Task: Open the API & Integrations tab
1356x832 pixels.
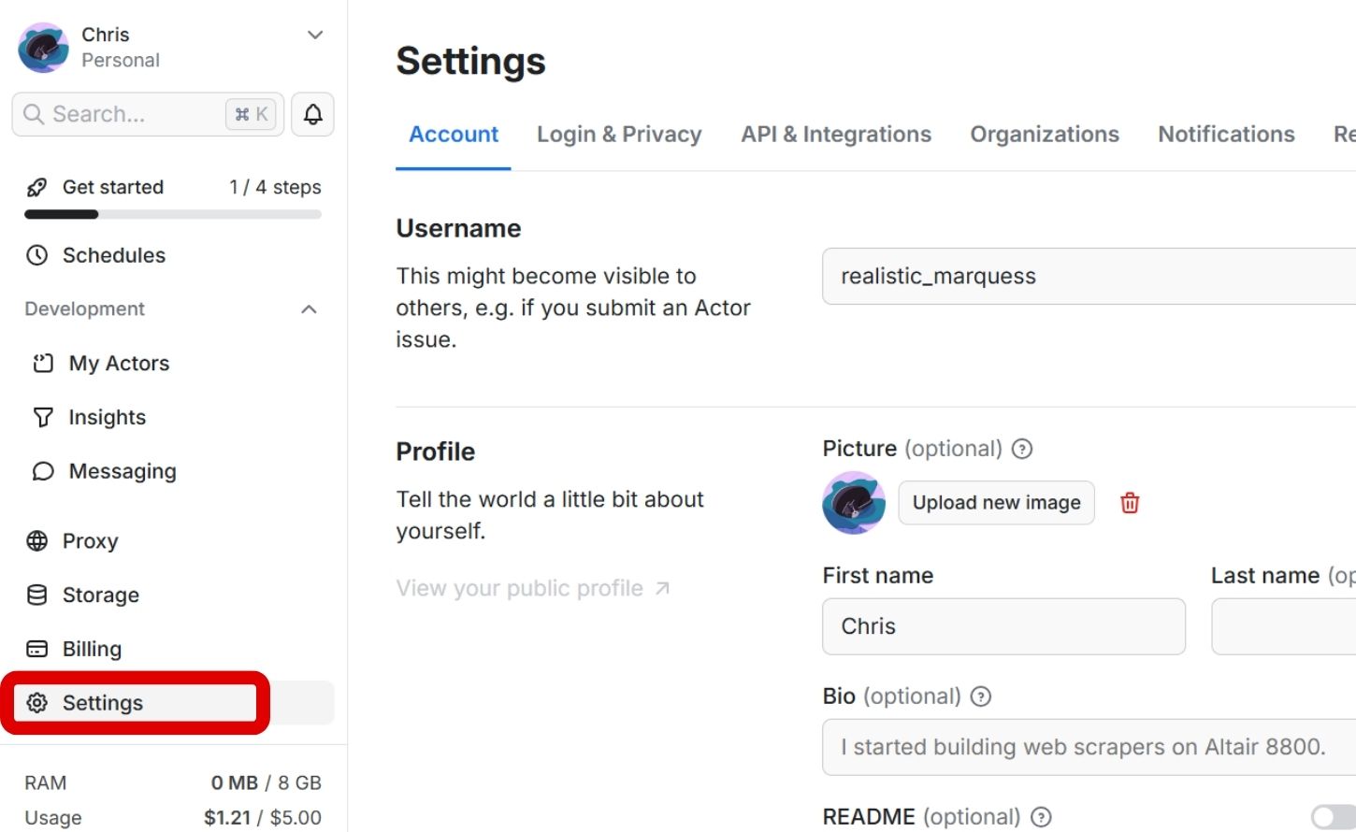Action: [836, 135]
